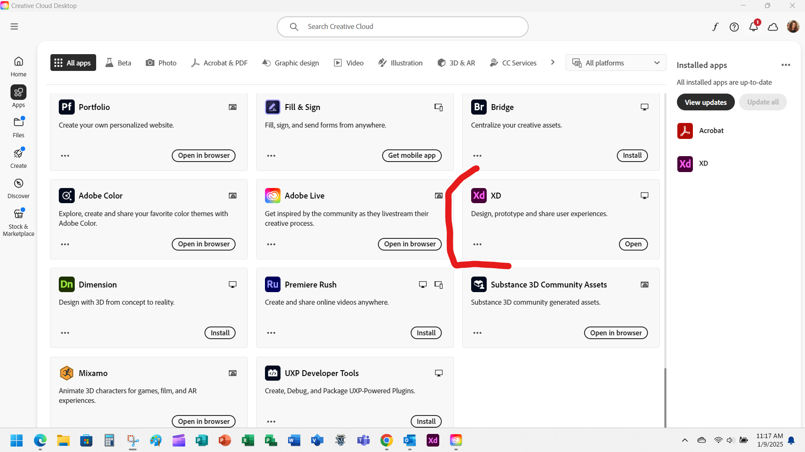Navigate to Files in the left sidebar

(18, 126)
